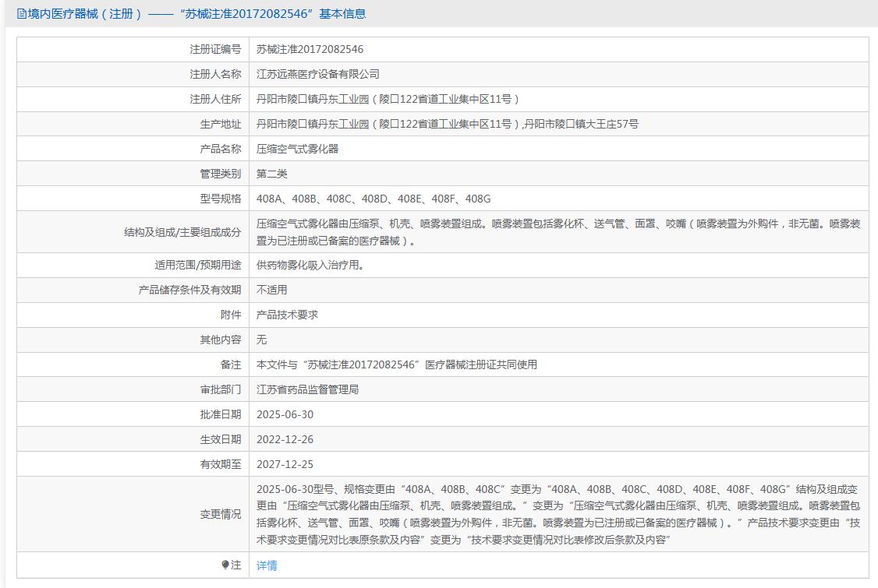Click registrant name 江苏远燕医疗设备有限公司

(x=318, y=74)
